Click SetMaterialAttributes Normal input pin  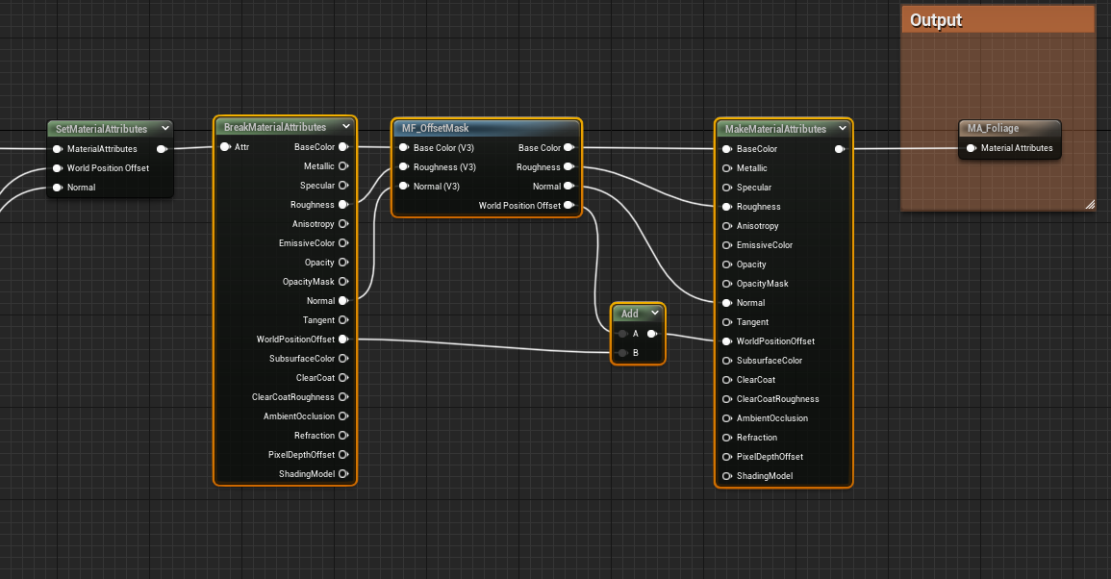click(58, 188)
